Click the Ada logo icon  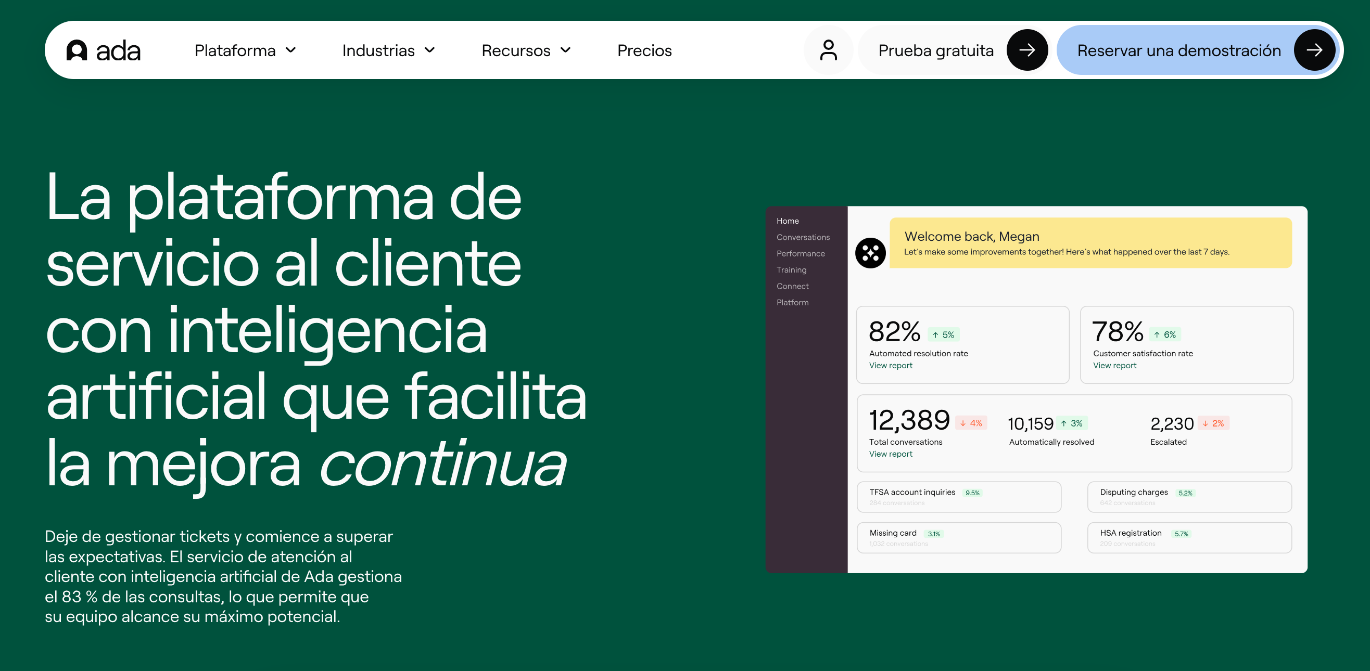point(77,50)
